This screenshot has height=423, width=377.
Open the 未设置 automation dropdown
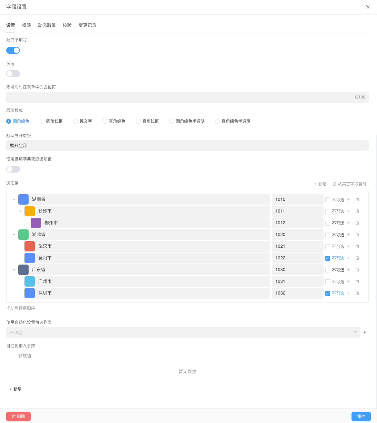183,332
